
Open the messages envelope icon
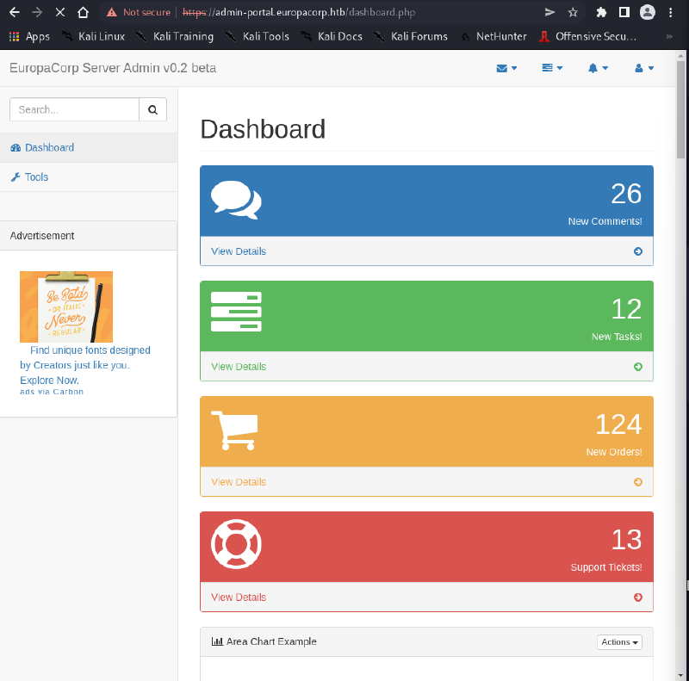point(503,67)
